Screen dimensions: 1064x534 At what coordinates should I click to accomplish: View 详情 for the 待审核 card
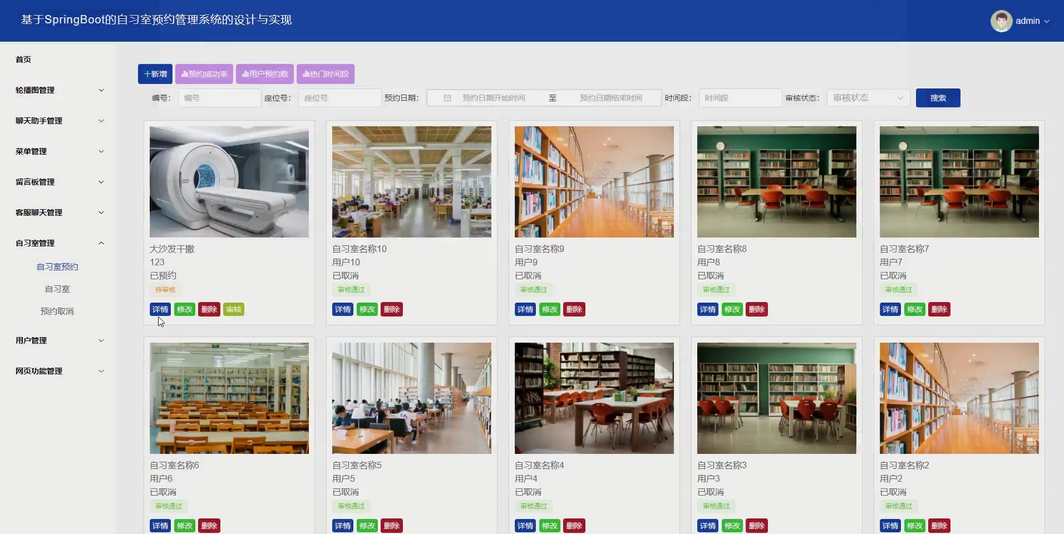coord(160,309)
